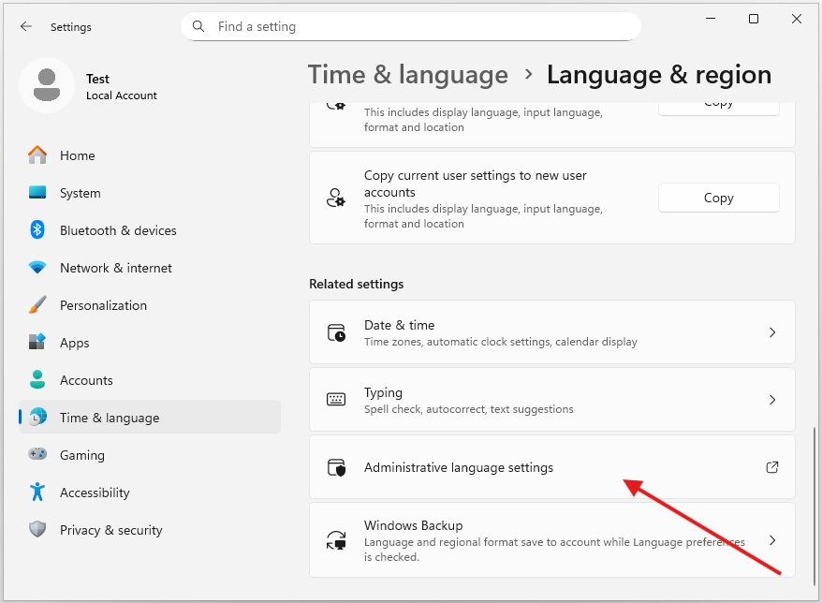Screen dimensions: 822x603
Task: Click the Apps icon in sidebar
Action: pyautogui.click(x=37, y=343)
